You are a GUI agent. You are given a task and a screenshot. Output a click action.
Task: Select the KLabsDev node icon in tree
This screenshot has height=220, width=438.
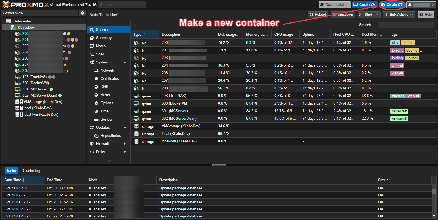tap(14, 28)
